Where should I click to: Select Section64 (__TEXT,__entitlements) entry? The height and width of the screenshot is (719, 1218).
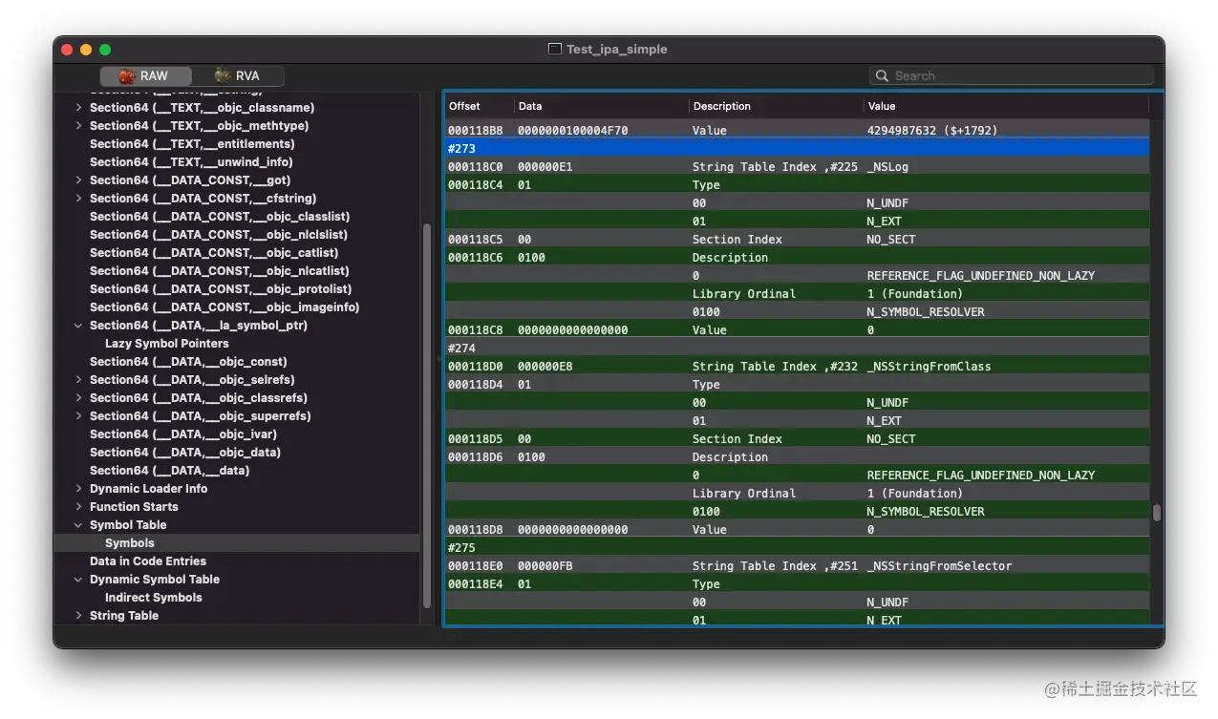[191, 144]
